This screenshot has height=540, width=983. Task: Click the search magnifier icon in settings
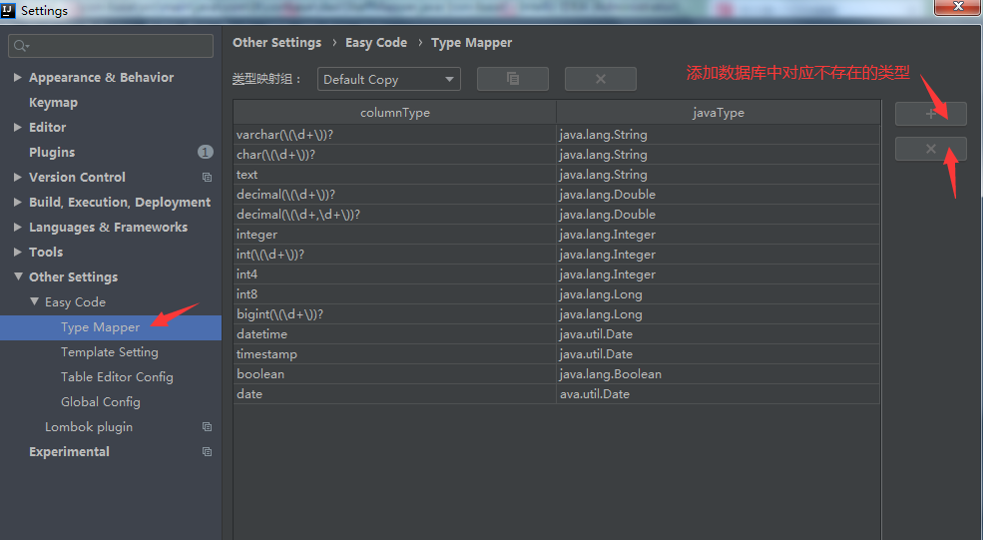tap(21, 46)
